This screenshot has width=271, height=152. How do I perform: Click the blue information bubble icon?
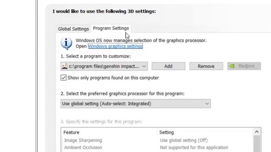pyautogui.click(x=66, y=43)
